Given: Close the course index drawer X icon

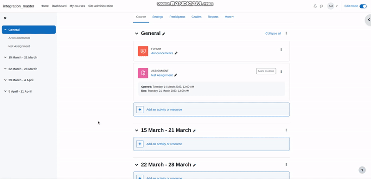Looking at the screenshot, I should point(5,18).
